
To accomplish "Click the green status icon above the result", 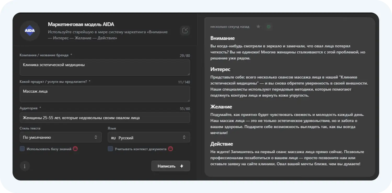I will [268, 27].
